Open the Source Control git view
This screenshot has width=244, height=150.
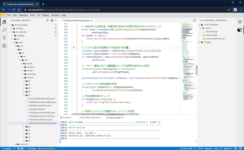click(x=4, y=38)
